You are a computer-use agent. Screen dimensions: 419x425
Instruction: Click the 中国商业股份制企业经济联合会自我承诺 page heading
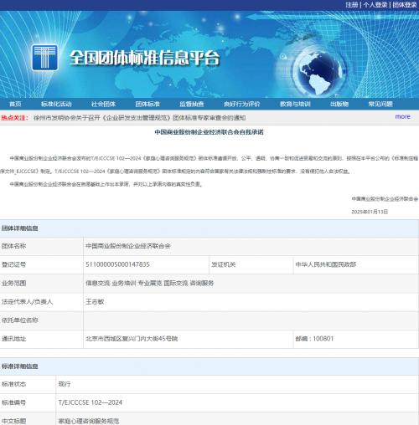coord(209,132)
